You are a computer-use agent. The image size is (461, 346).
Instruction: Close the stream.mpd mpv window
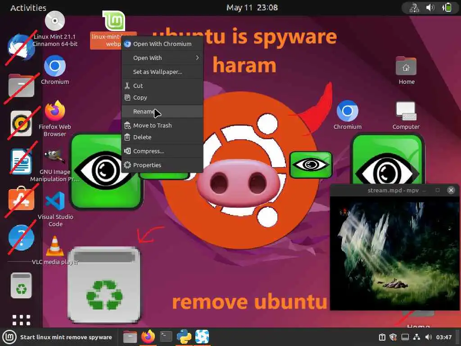[451, 190]
